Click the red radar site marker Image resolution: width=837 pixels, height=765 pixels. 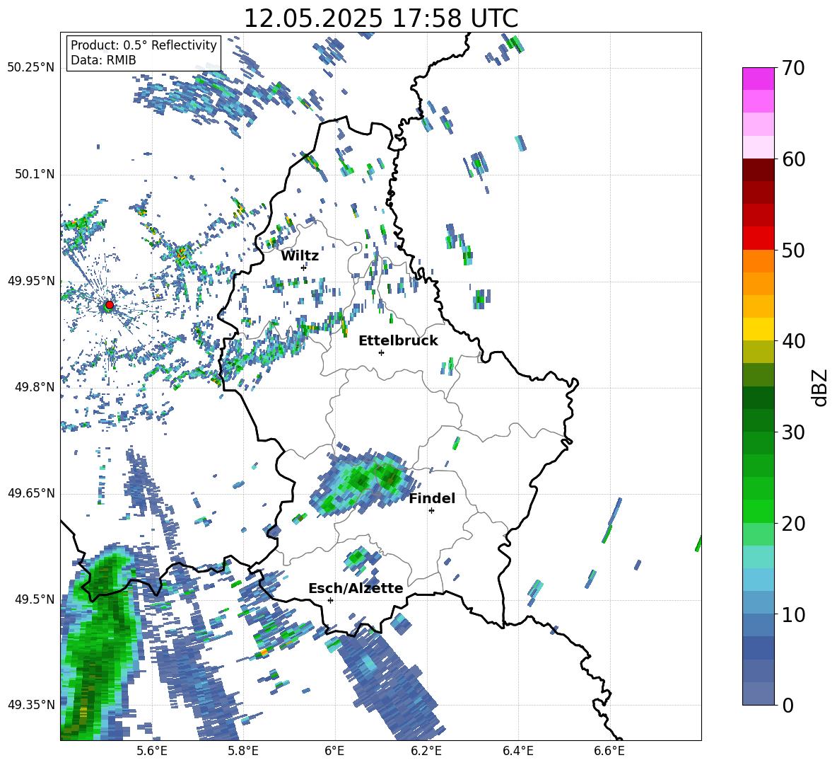110,305
